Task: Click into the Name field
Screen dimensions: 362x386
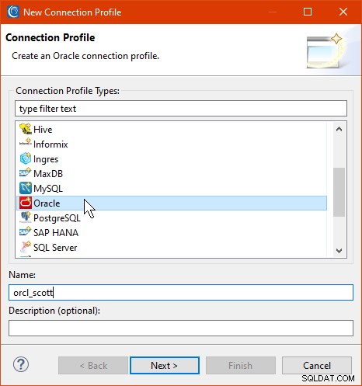Action: pos(181,293)
